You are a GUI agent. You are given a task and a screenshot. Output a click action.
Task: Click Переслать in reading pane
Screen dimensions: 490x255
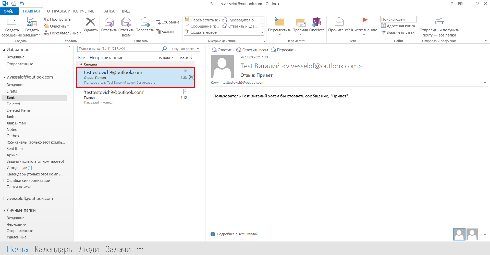click(x=283, y=50)
